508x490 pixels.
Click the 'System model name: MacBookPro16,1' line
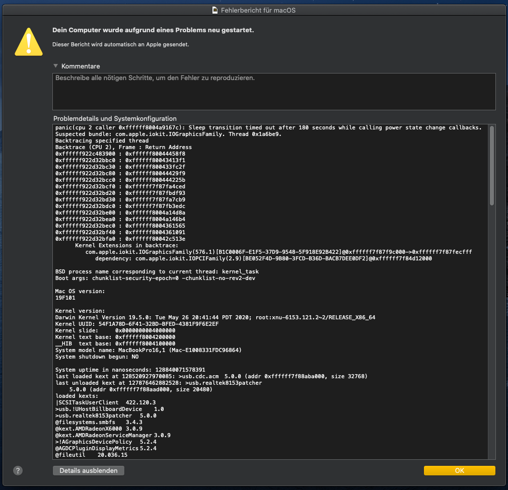pos(149,350)
